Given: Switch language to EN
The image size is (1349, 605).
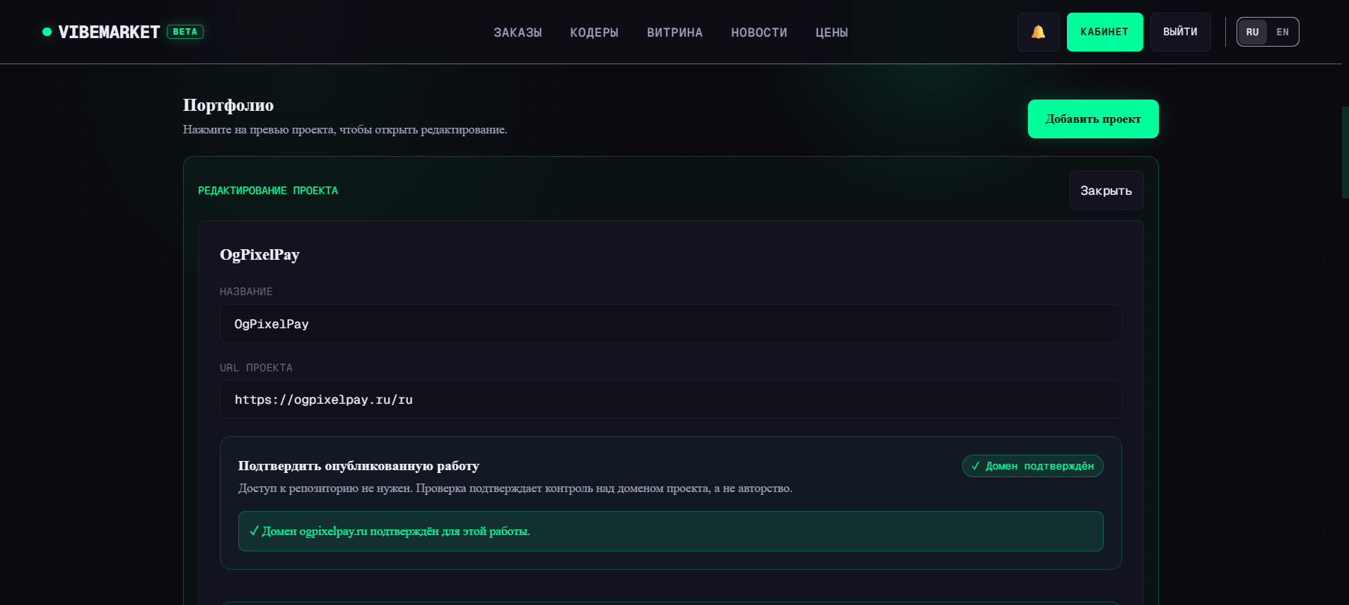Looking at the screenshot, I should click(1283, 32).
